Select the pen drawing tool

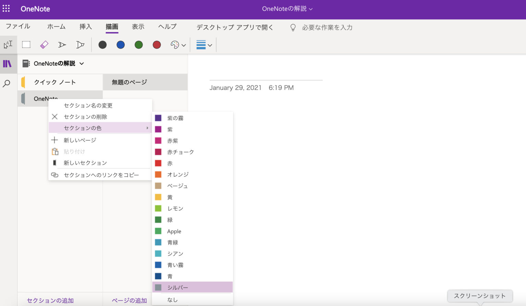point(62,45)
